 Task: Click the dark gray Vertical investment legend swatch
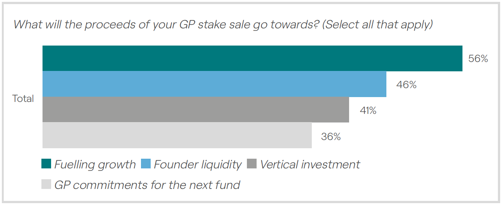pos(252,164)
